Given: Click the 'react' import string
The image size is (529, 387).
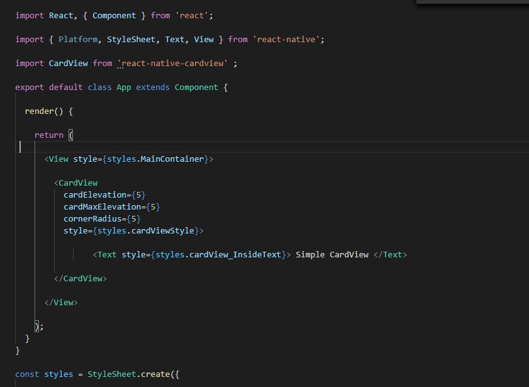Looking at the screenshot, I should click(192, 16).
